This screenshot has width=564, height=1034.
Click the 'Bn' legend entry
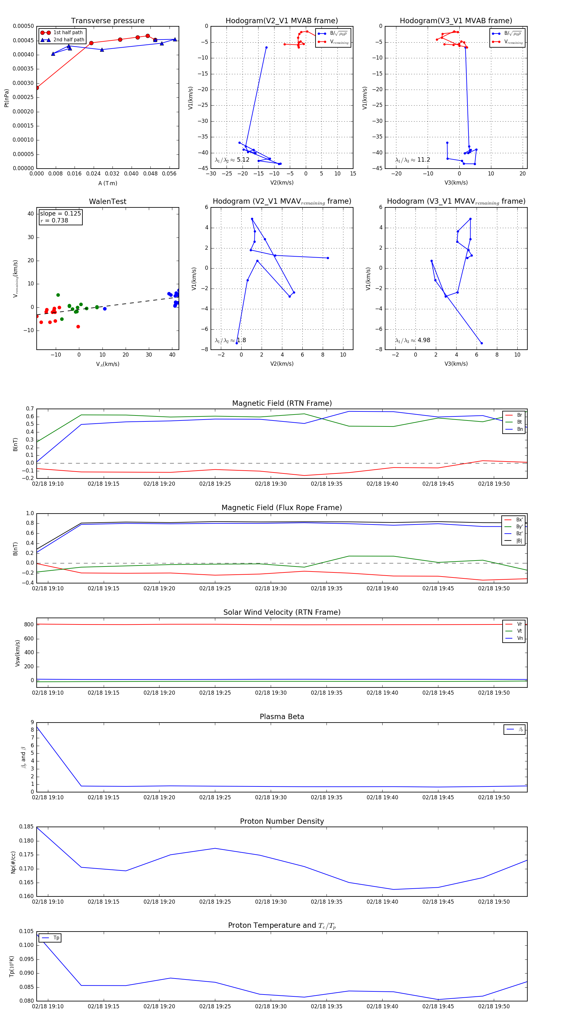[x=514, y=429]
